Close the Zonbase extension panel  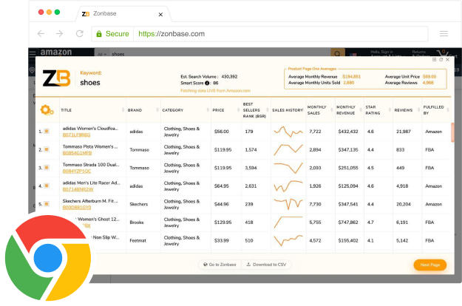click(x=447, y=59)
